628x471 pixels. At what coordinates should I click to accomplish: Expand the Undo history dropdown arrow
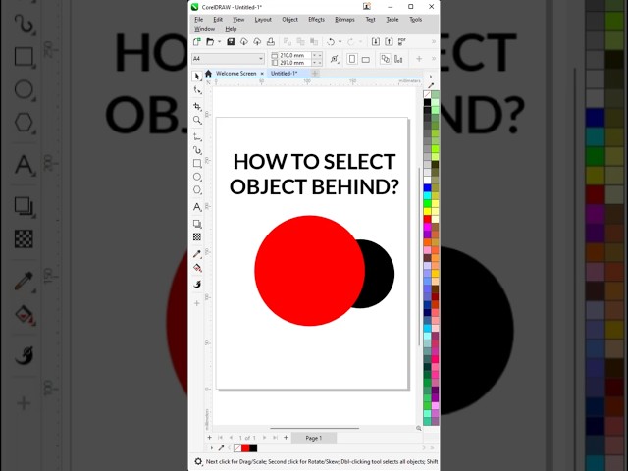tap(340, 41)
